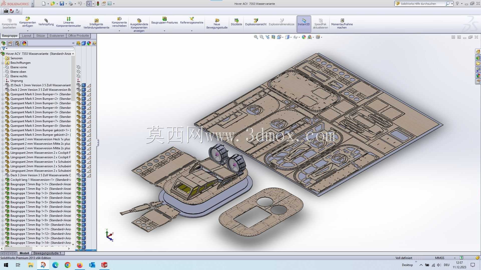Click Intelligente Verbindungselemente tool
The width and height of the screenshot is (481, 270).
tap(96, 24)
